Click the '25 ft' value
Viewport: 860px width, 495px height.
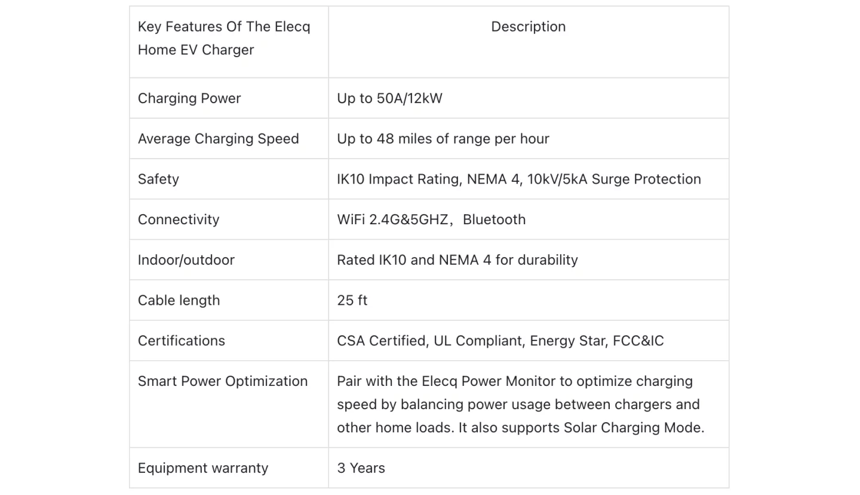[x=352, y=301]
